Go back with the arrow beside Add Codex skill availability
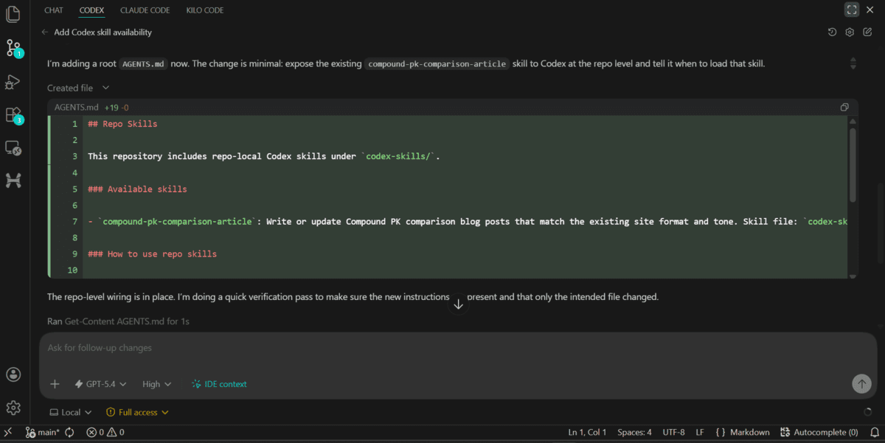This screenshot has width=885, height=443. click(x=44, y=32)
